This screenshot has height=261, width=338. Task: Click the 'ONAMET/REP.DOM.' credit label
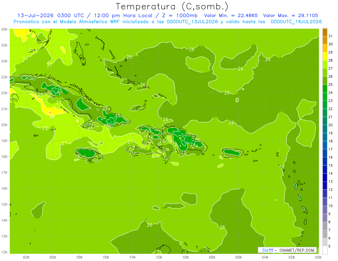(x=297, y=250)
